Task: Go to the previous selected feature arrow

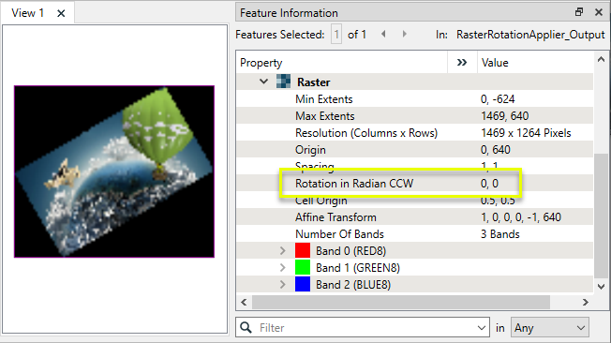Action: pyautogui.click(x=383, y=35)
